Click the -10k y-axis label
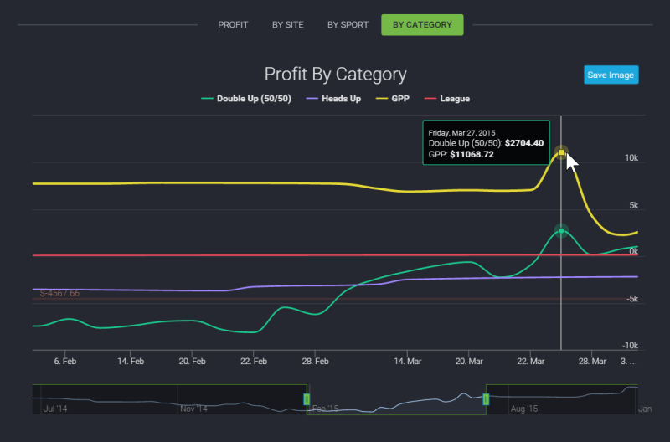This screenshot has width=670, height=442. 631,346
